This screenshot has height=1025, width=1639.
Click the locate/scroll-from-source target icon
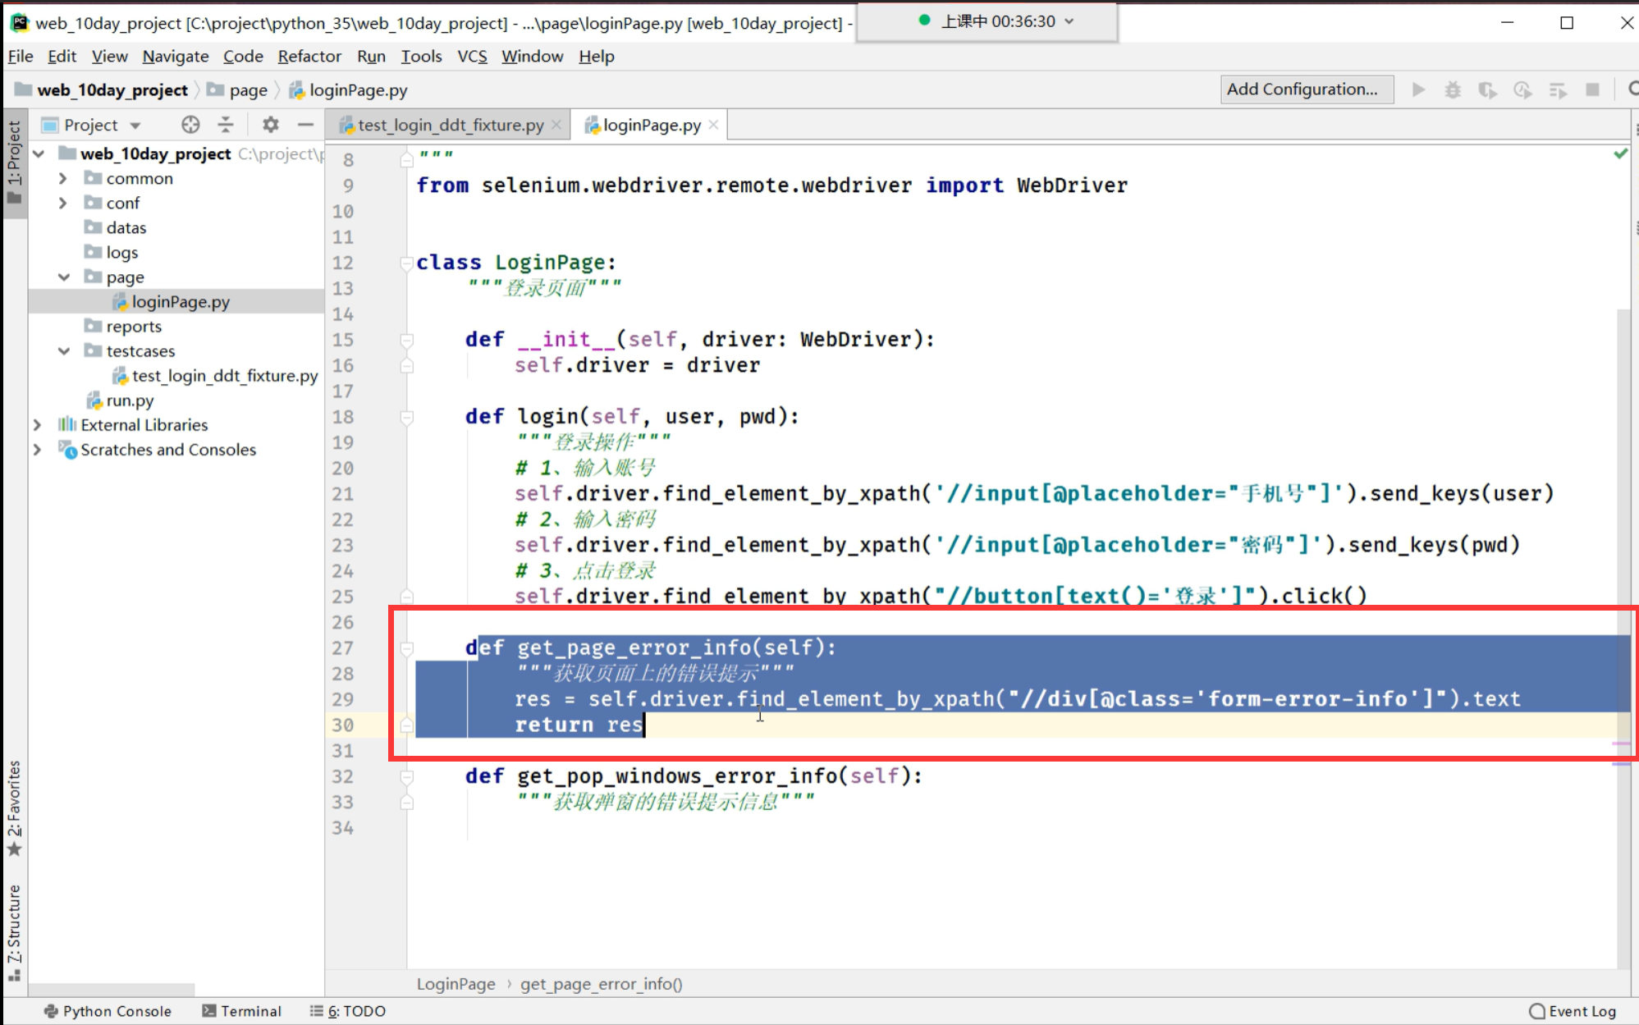pyautogui.click(x=190, y=125)
